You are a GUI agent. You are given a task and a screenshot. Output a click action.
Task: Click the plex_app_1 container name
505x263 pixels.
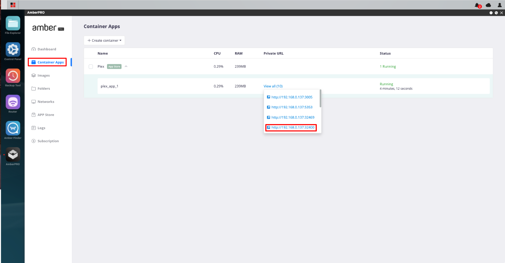click(110, 86)
